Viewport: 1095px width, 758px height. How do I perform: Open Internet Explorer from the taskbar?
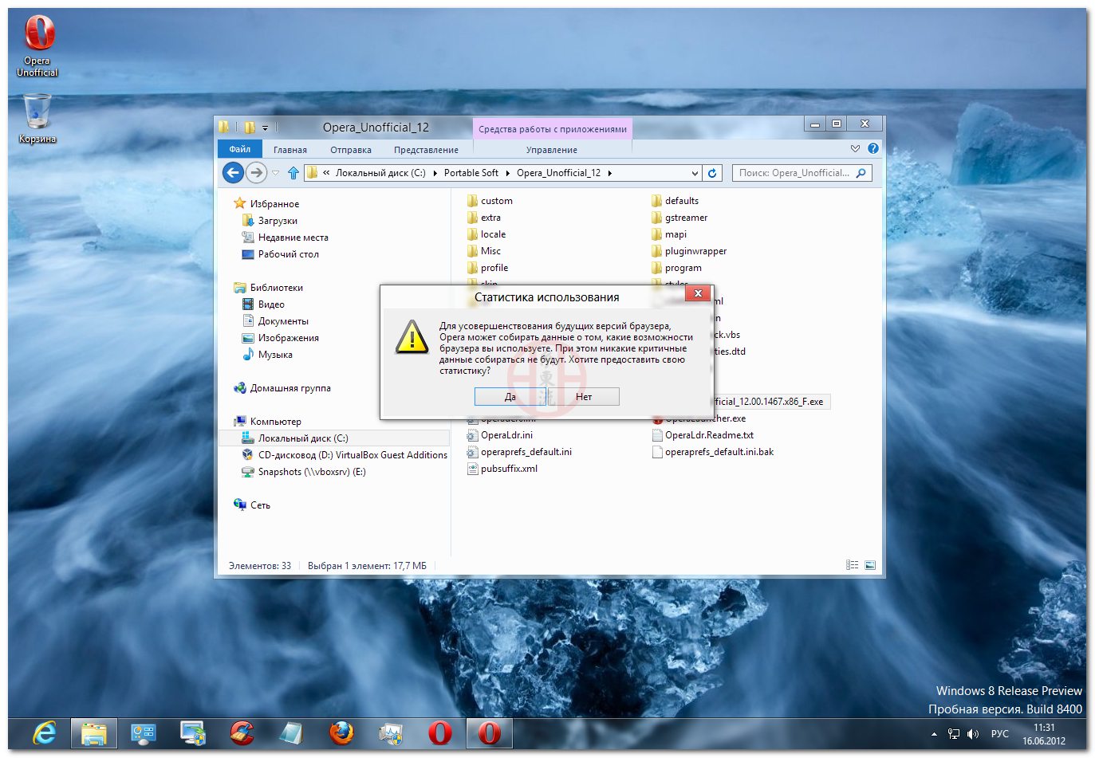tap(45, 733)
